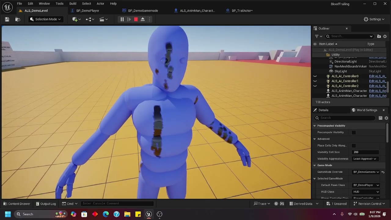
Task: Eject from the player controller
Action: click(x=143, y=19)
